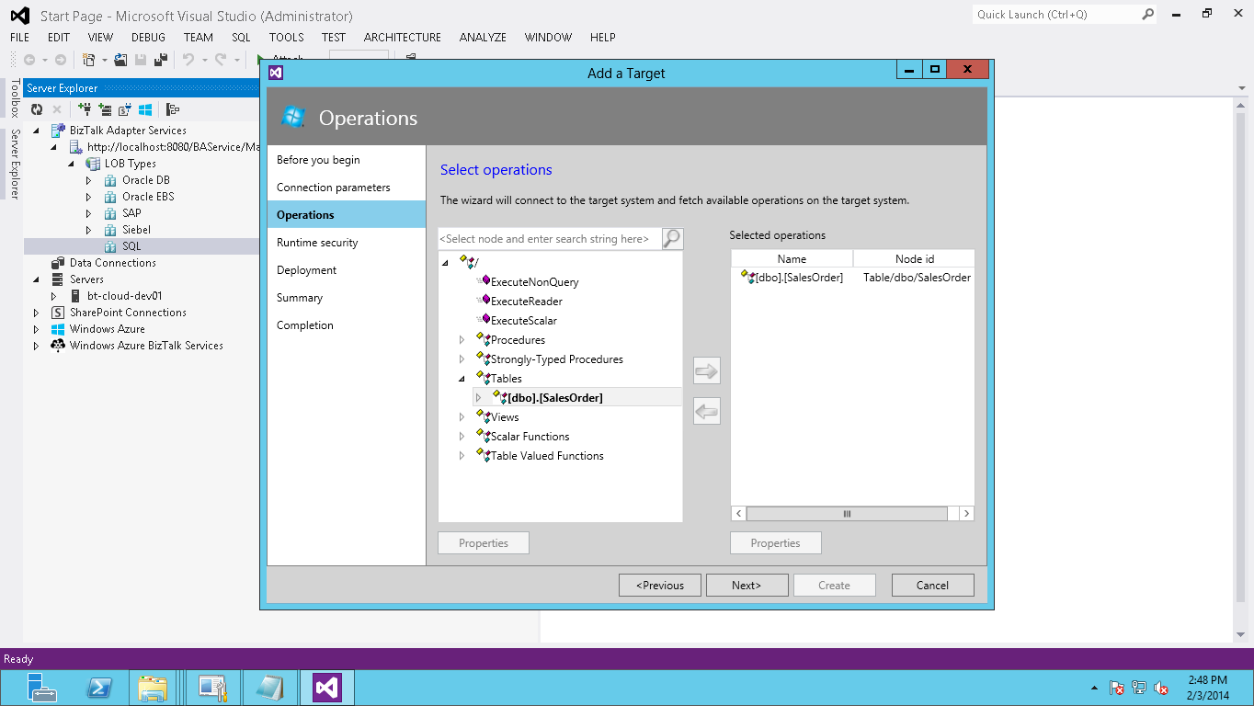
Task: Click the Next button
Action: (x=747, y=586)
